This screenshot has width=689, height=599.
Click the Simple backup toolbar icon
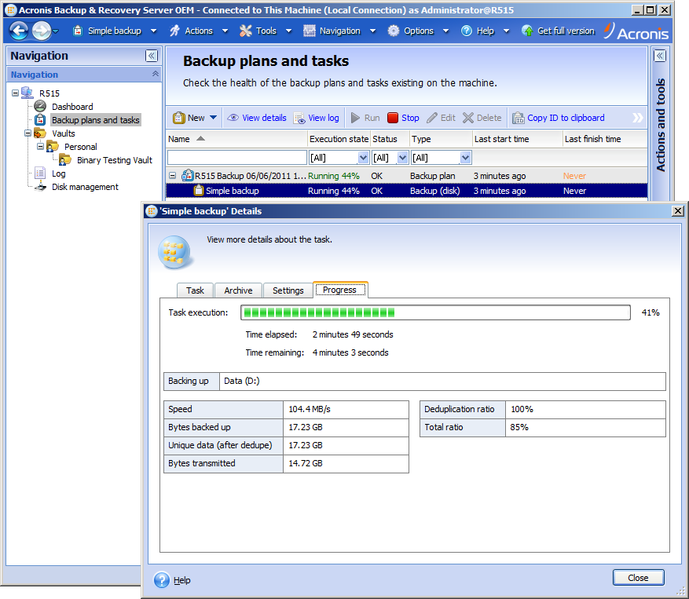coord(78,31)
